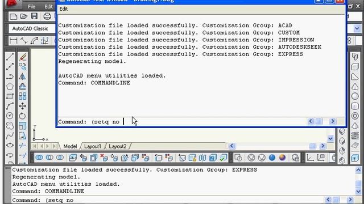Click the Extrude Faces icon
This screenshot has height=204, width=364.
click(73, 158)
